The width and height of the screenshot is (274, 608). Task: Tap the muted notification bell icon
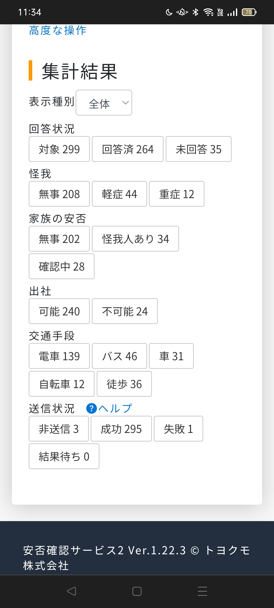(182, 12)
